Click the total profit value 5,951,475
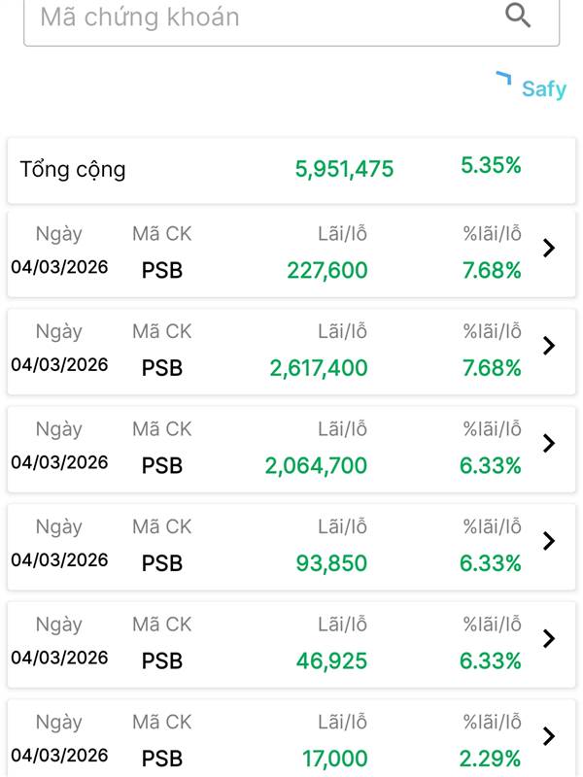 (345, 170)
